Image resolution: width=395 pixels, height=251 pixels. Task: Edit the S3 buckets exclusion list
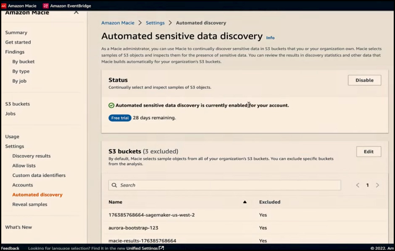pos(369,152)
